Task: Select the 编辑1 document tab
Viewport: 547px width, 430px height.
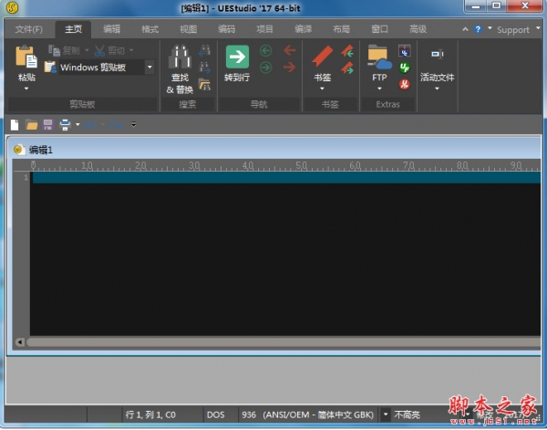Action: click(41, 150)
